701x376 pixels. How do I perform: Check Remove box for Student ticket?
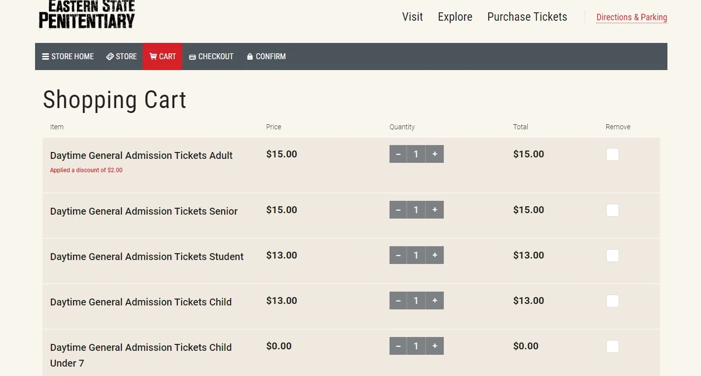[612, 256]
